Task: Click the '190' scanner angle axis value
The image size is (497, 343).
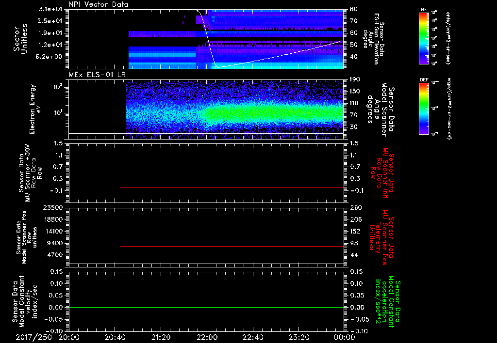Action: coord(355,79)
